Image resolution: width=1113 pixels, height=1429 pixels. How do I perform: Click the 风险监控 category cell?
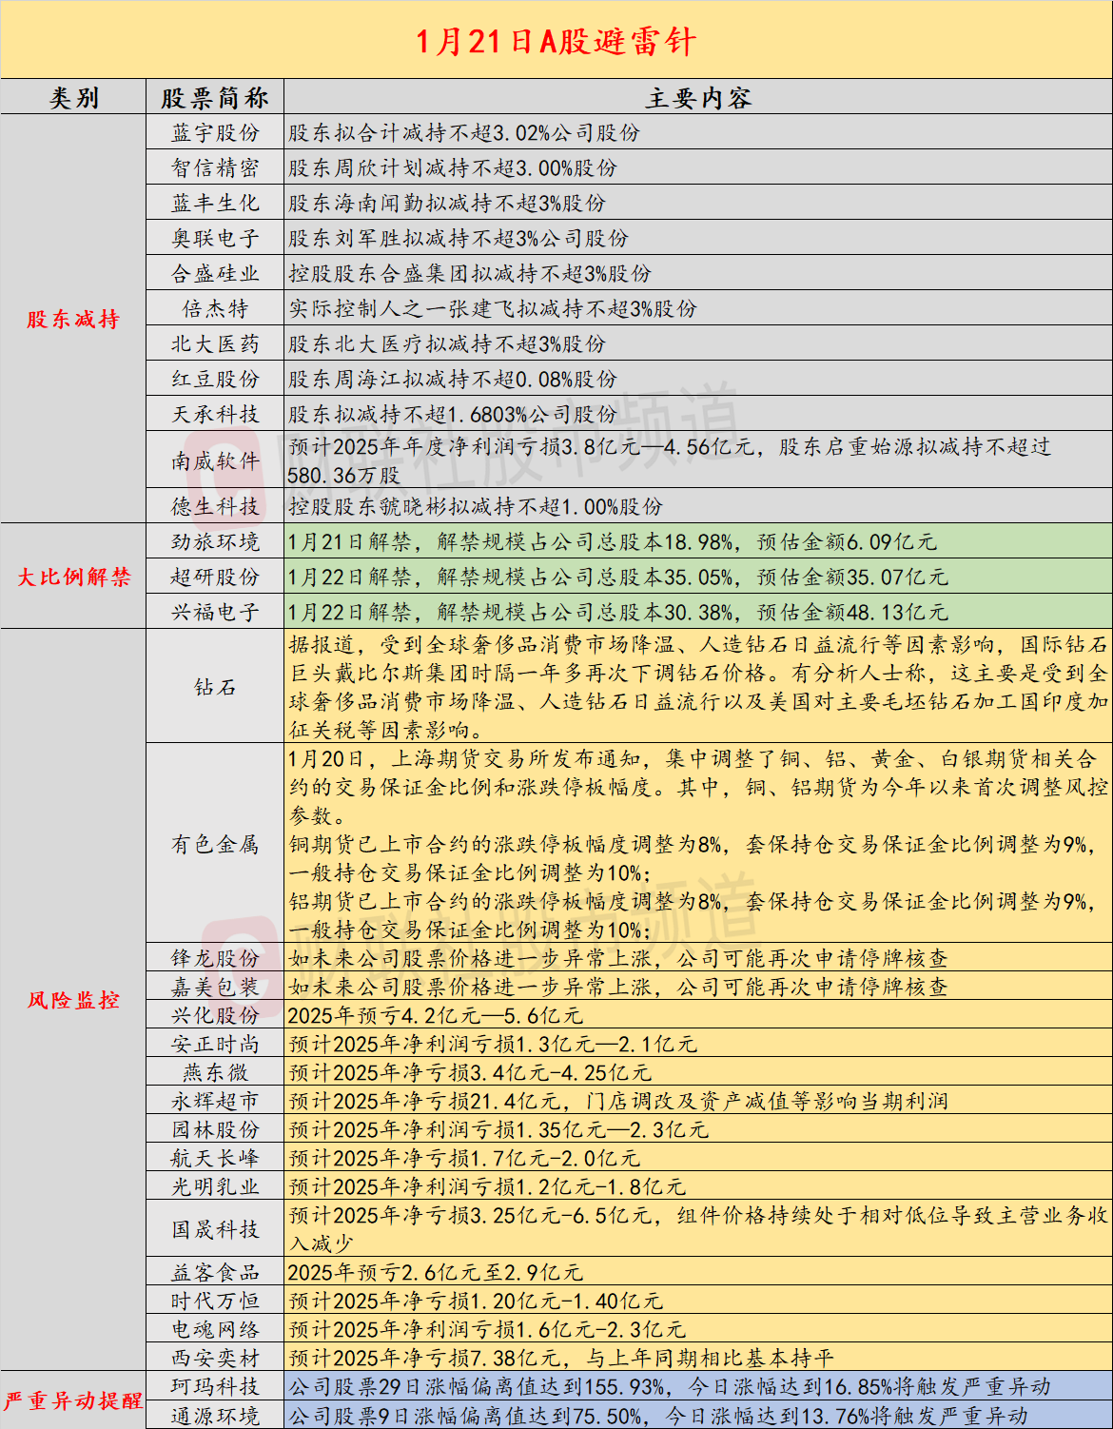tap(73, 1000)
